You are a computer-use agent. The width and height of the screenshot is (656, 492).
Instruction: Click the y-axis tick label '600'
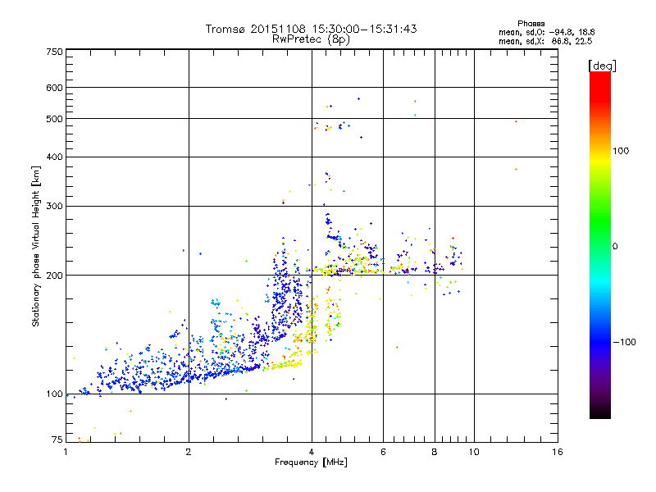point(55,88)
